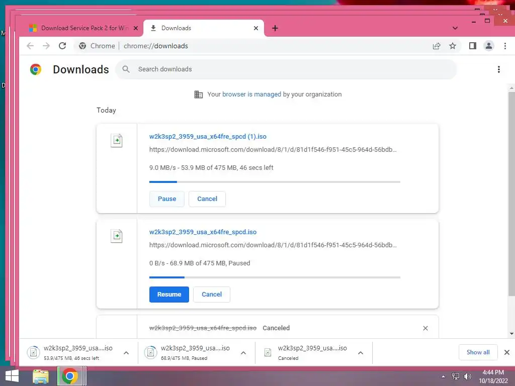Click the browser forward arrow

tap(46, 46)
